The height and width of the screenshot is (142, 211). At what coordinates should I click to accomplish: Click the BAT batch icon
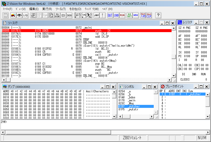(110, 15)
